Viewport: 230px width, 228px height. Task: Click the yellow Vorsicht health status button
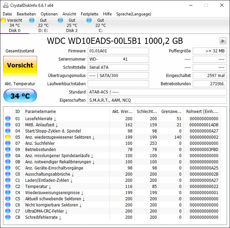[20, 66]
